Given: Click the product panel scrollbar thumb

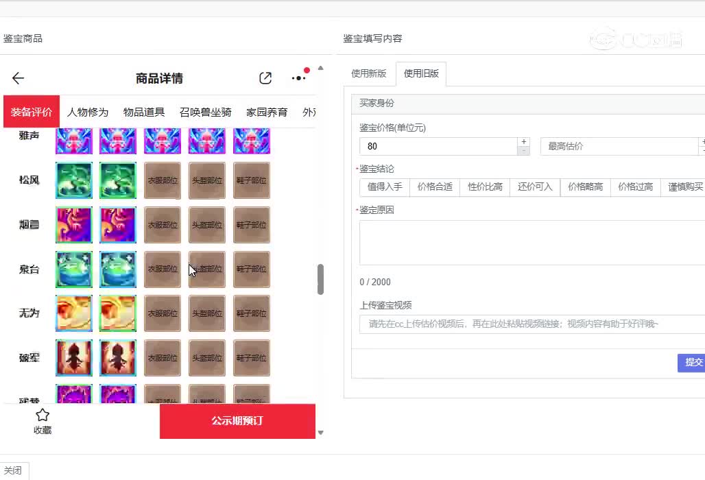Looking at the screenshot, I should pos(320,279).
